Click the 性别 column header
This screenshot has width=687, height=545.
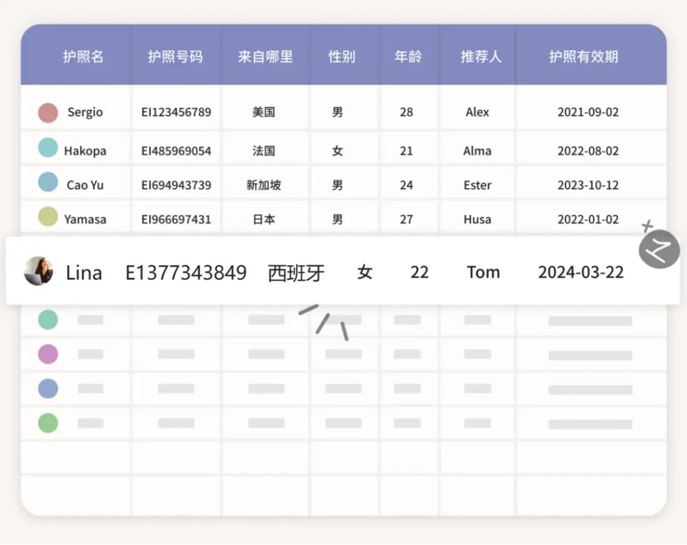click(x=342, y=56)
